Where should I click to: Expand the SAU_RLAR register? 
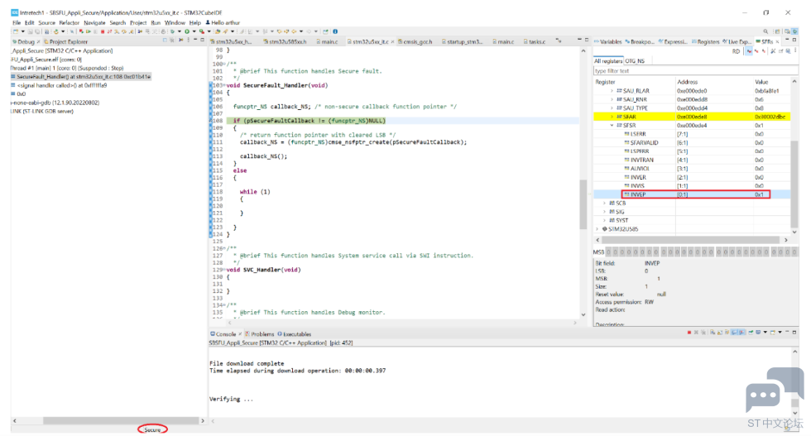pos(612,90)
